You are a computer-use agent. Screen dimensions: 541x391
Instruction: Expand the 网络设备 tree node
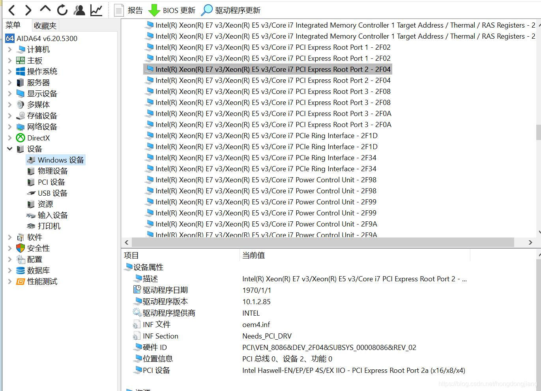click(x=10, y=127)
